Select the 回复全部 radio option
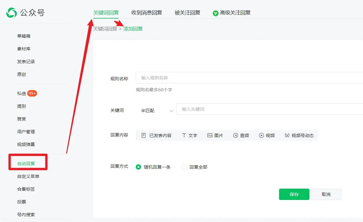This screenshot has height=222, width=363. point(184,167)
